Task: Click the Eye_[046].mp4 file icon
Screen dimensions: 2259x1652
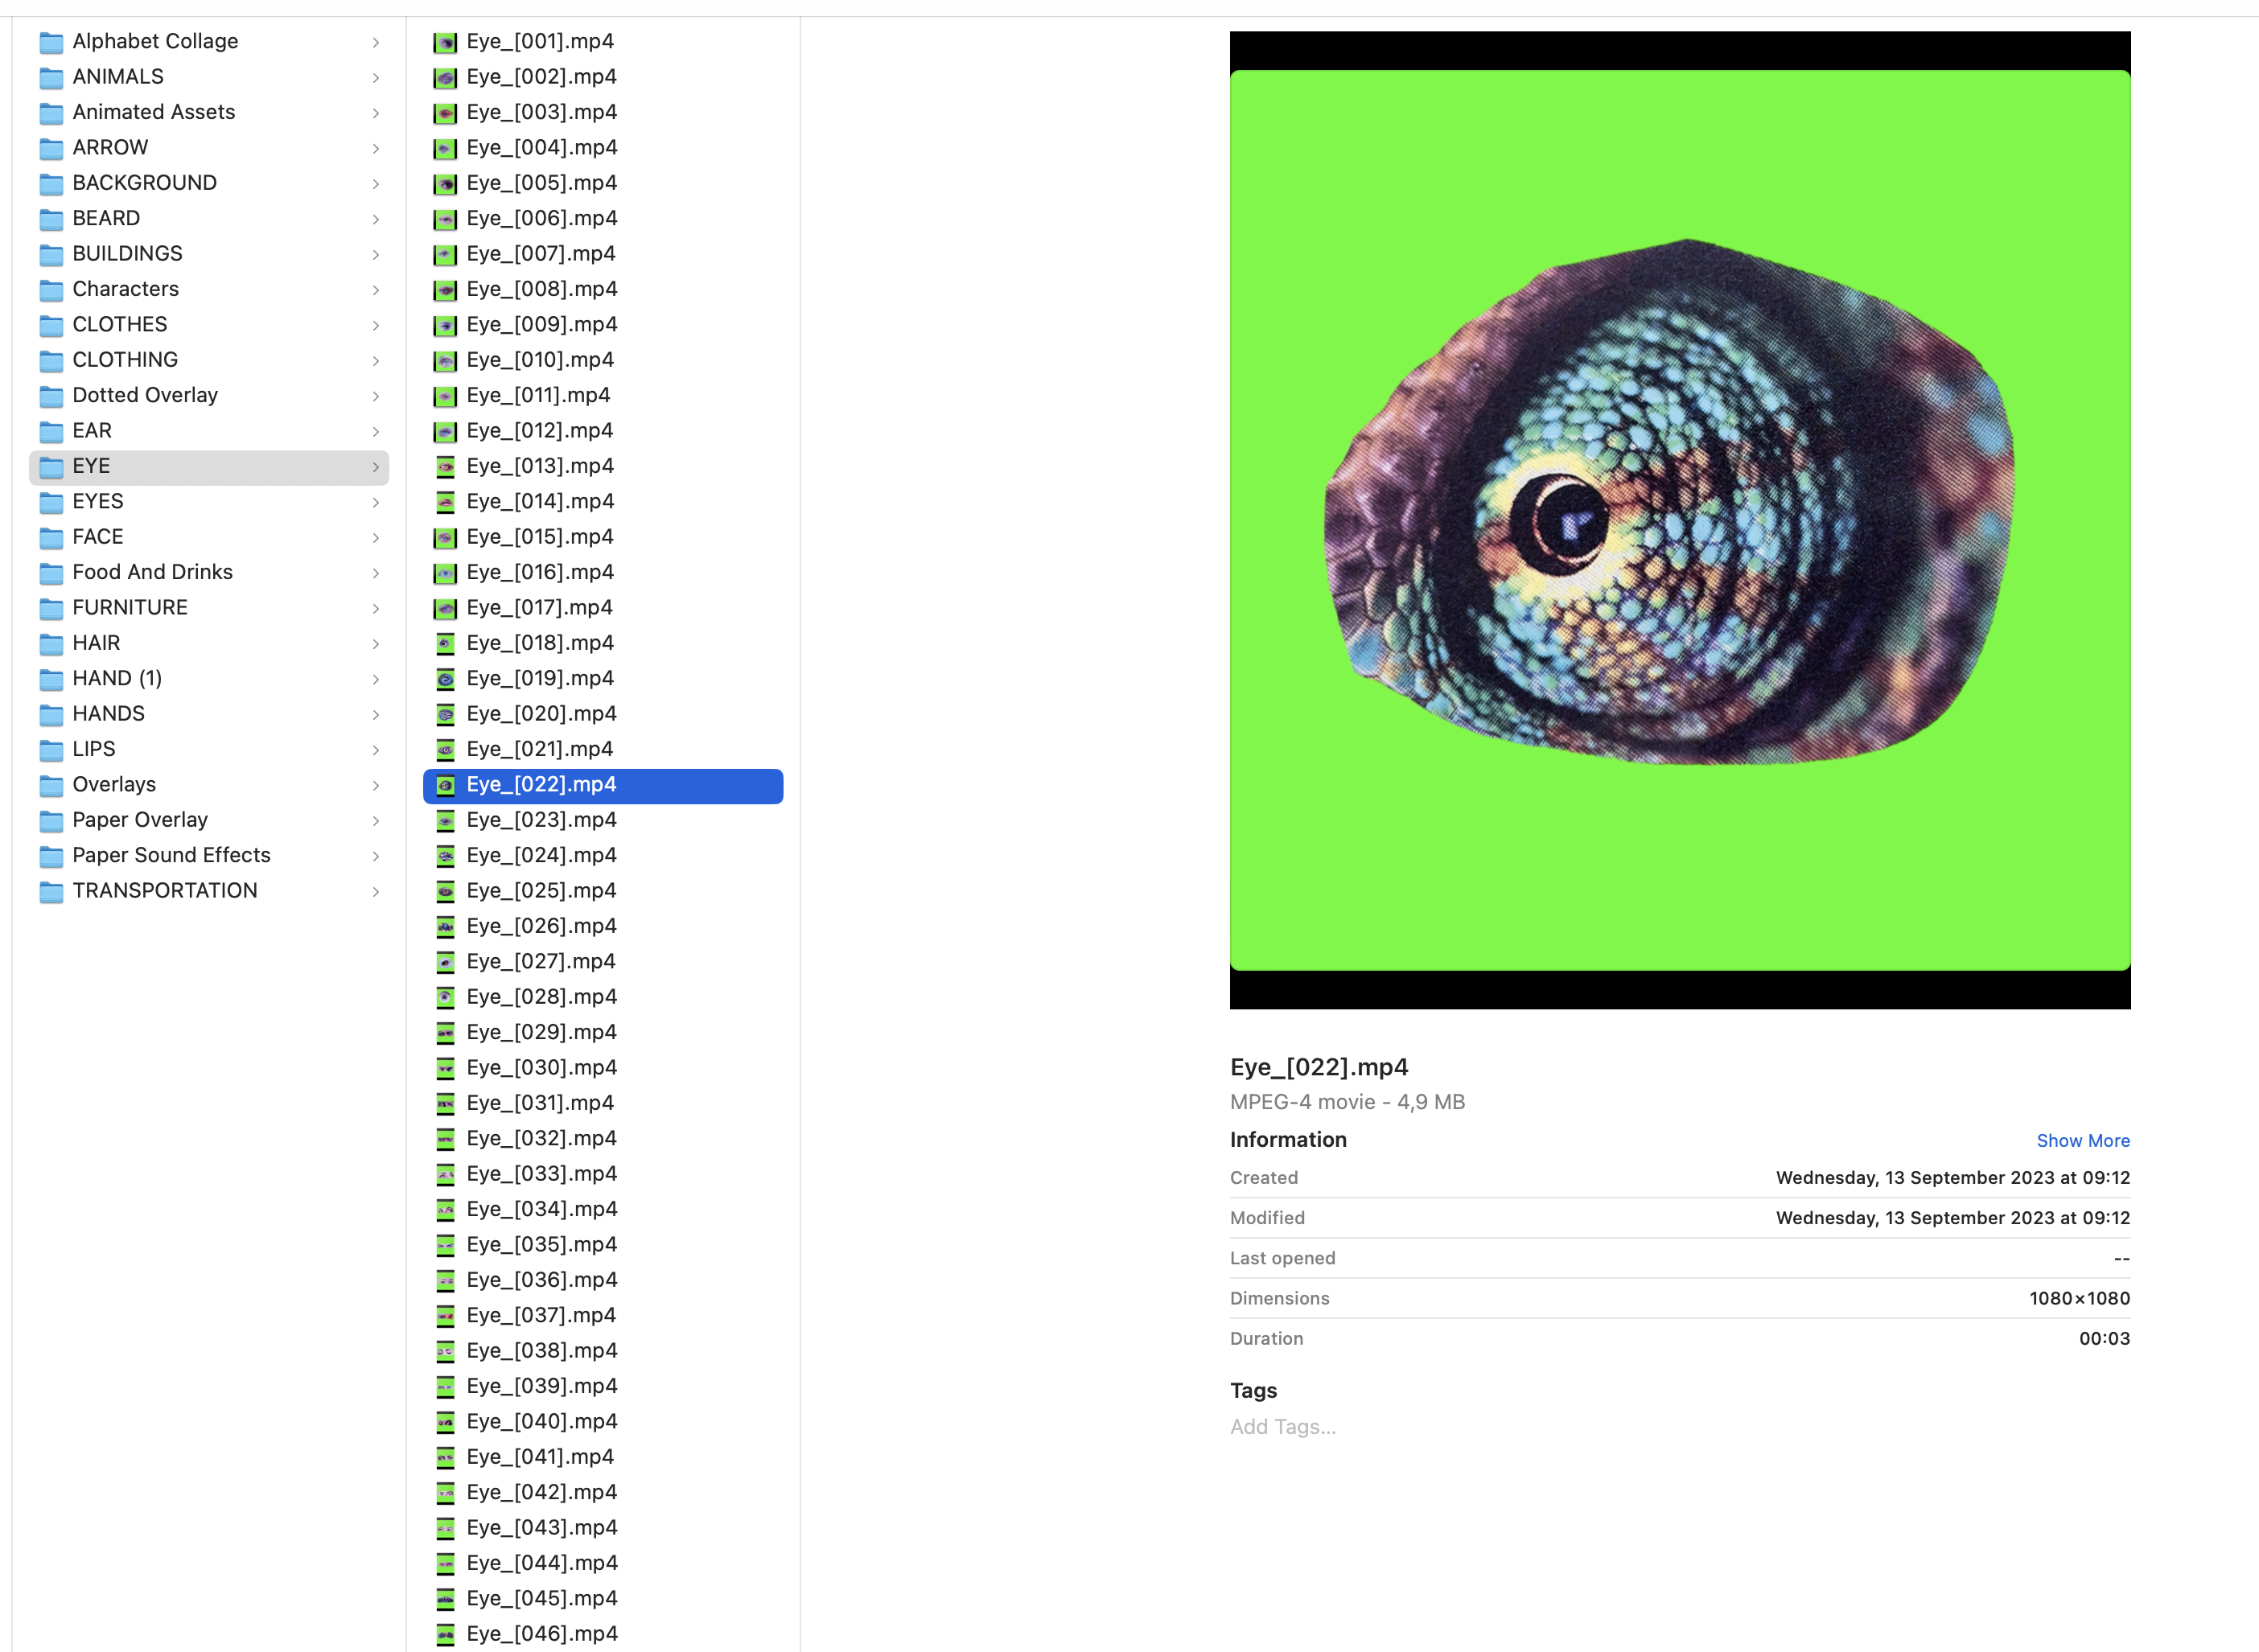Action: (445, 1634)
